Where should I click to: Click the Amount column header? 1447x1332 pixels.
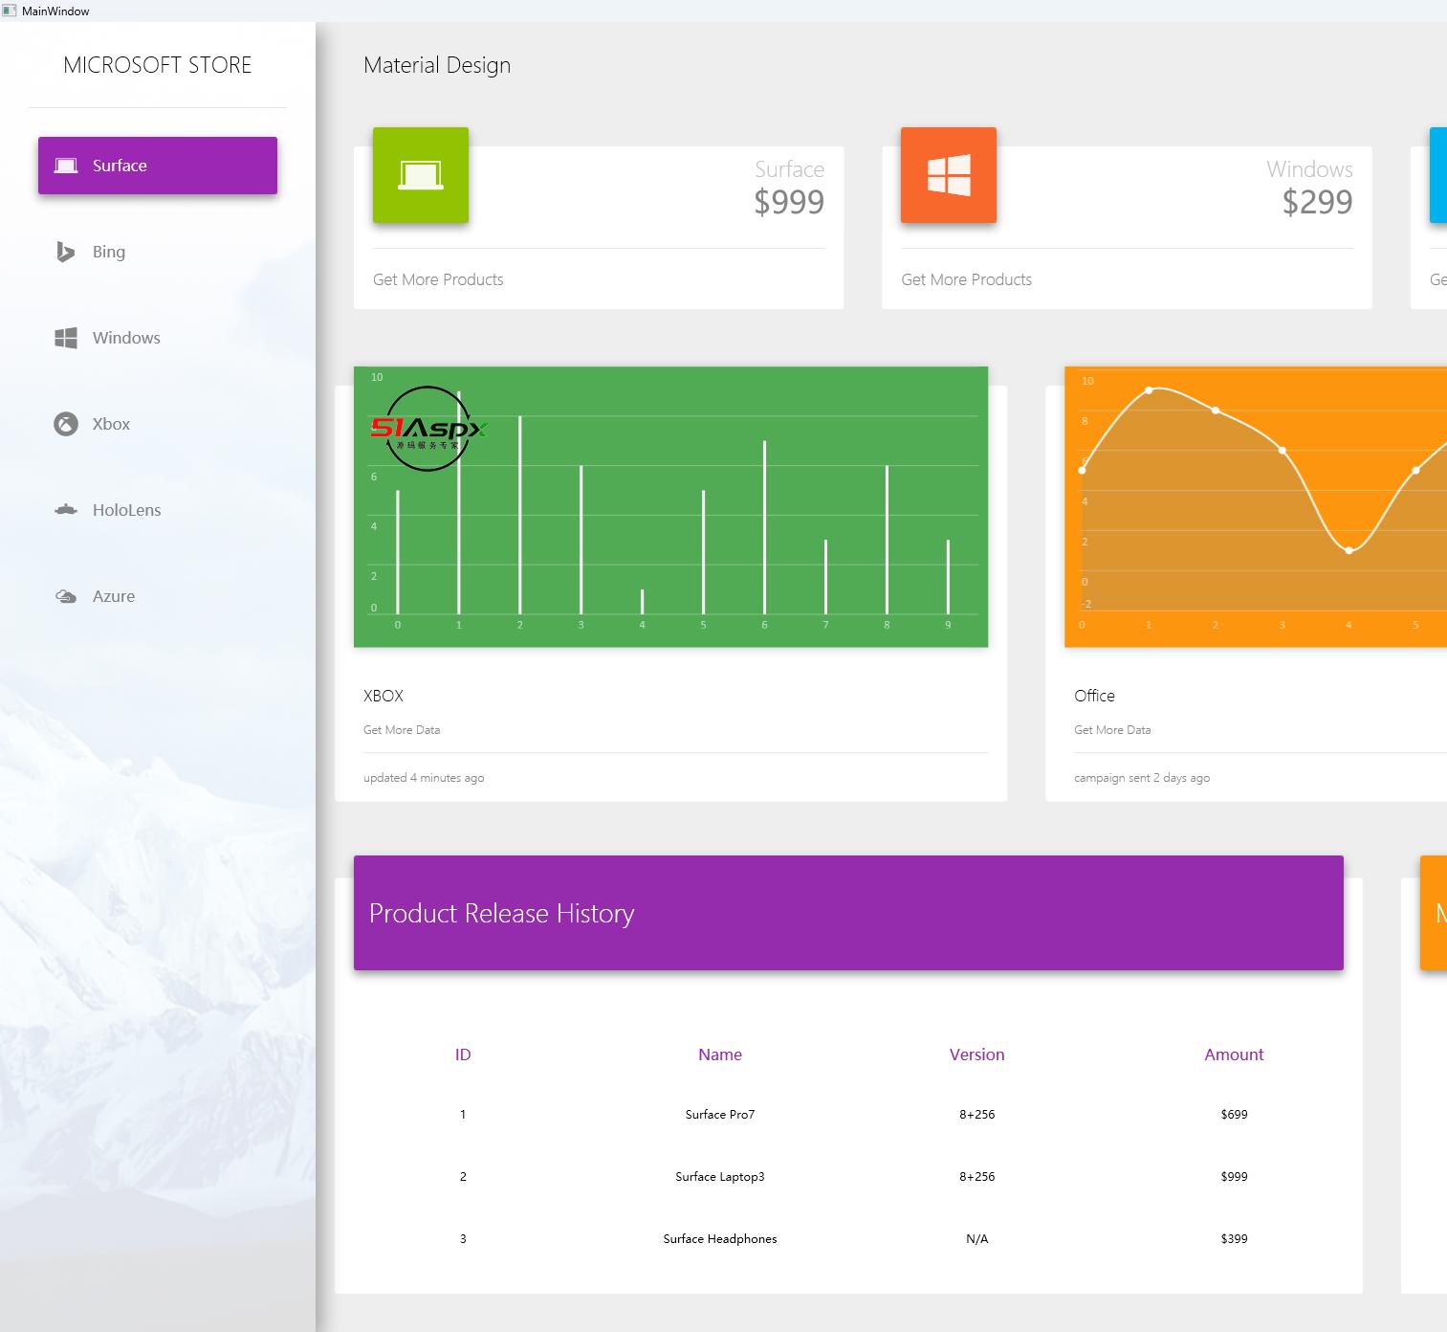pyautogui.click(x=1234, y=1054)
